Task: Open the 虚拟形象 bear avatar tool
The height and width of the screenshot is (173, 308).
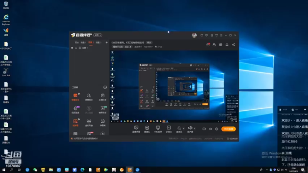Action: click(x=89, y=123)
